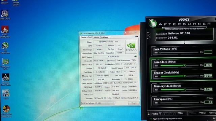Toggle the PhysX checkbox in GPU-Z
The image size is (216, 121).
point(114,98)
